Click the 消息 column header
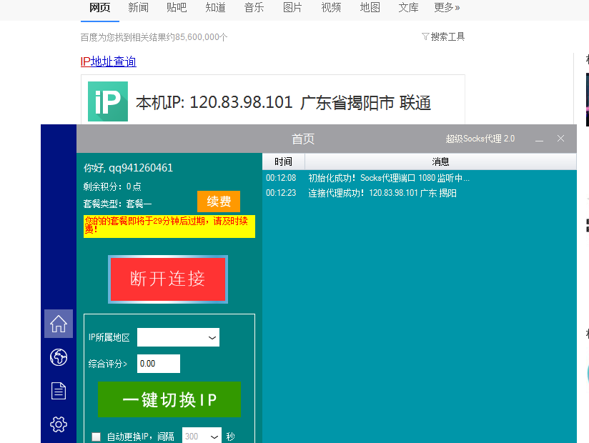The height and width of the screenshot is (443, 589). [x=440, y=161]
